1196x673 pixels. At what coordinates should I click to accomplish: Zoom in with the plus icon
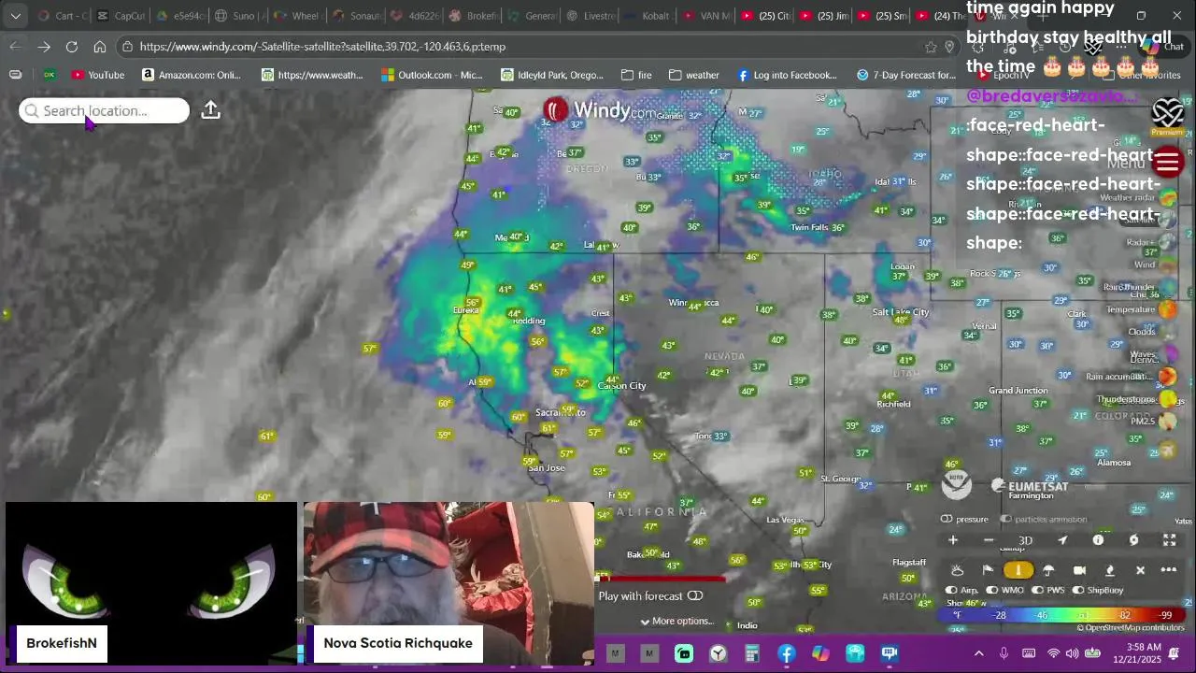[953, 540]
